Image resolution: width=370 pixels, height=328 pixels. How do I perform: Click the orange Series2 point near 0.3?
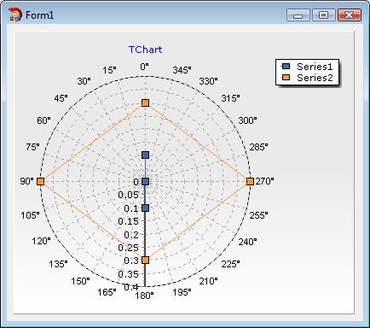click(x=145, y=260)
